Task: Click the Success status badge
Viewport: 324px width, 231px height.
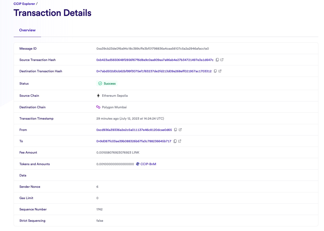Action: [x=107, y=84]
